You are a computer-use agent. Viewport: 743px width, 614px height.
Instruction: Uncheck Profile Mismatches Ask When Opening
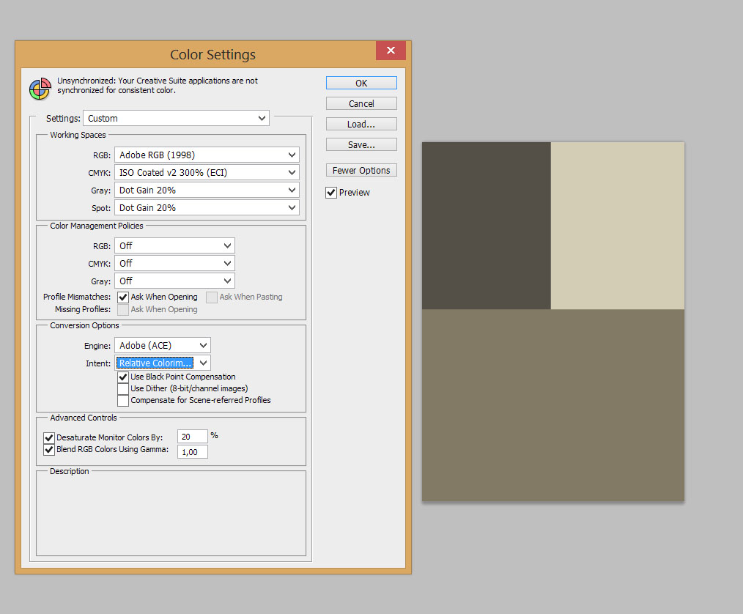(x=122, y=297)
